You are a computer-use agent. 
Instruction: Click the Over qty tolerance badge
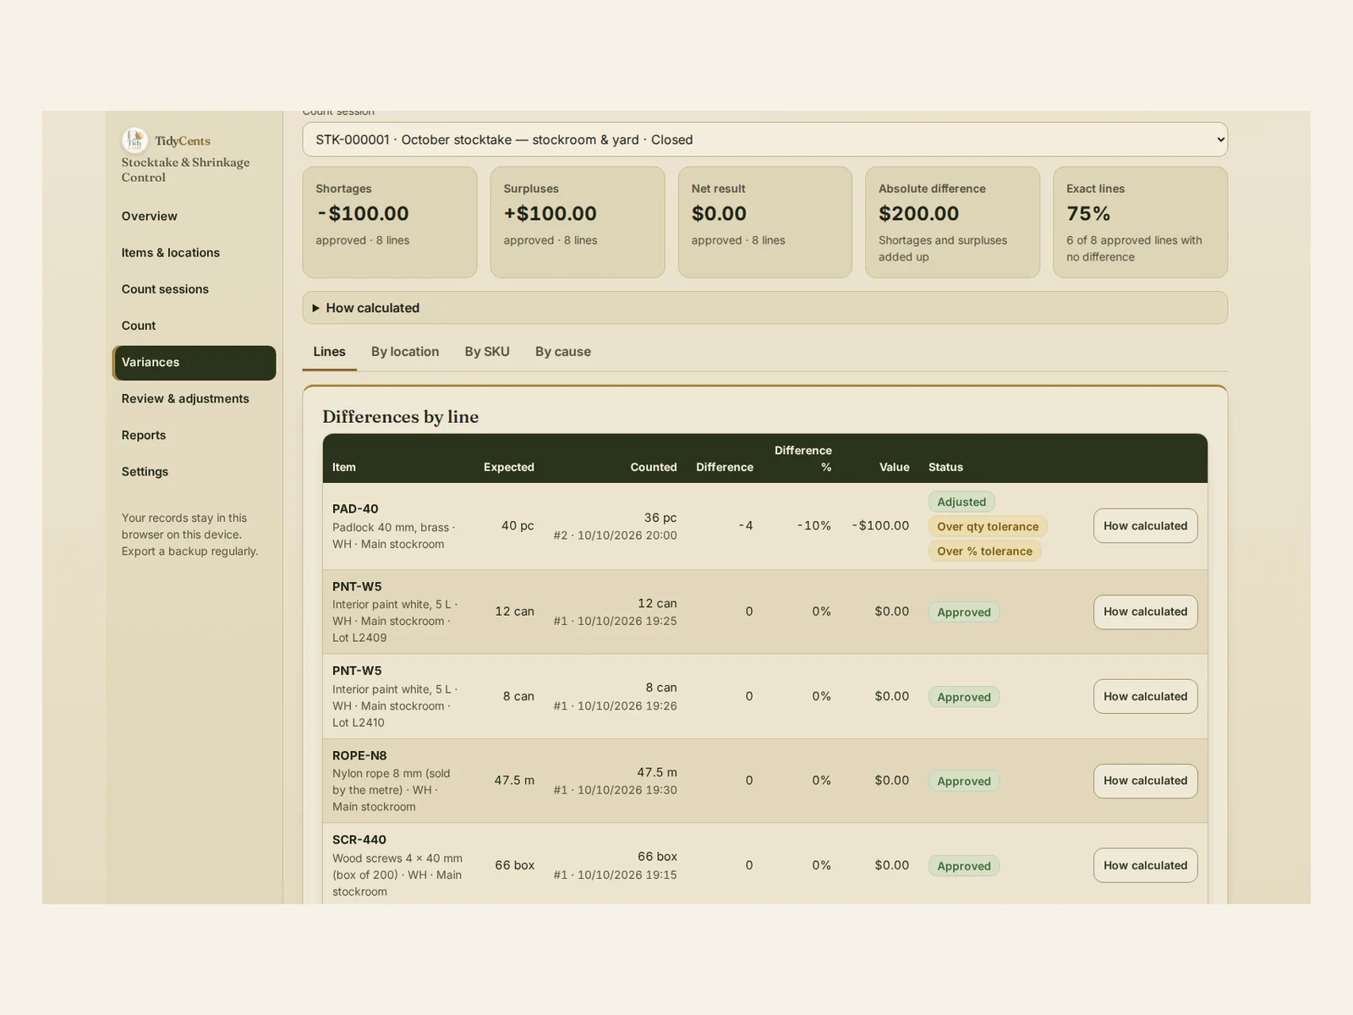click(x=988, y=526)
